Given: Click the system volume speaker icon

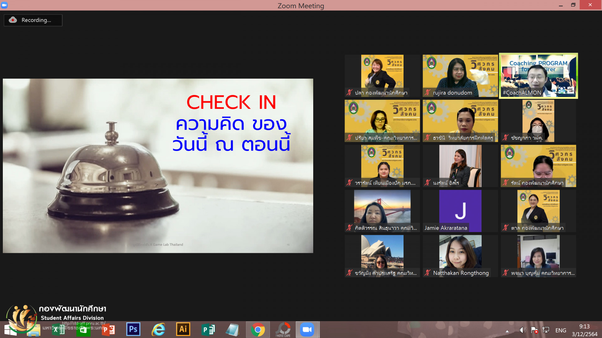Looking at the screenshot, I should point(522,330).
